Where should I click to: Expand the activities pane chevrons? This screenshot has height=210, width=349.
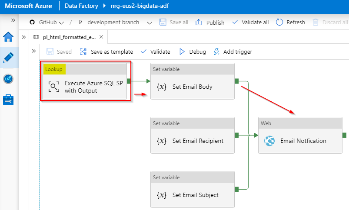34,51
